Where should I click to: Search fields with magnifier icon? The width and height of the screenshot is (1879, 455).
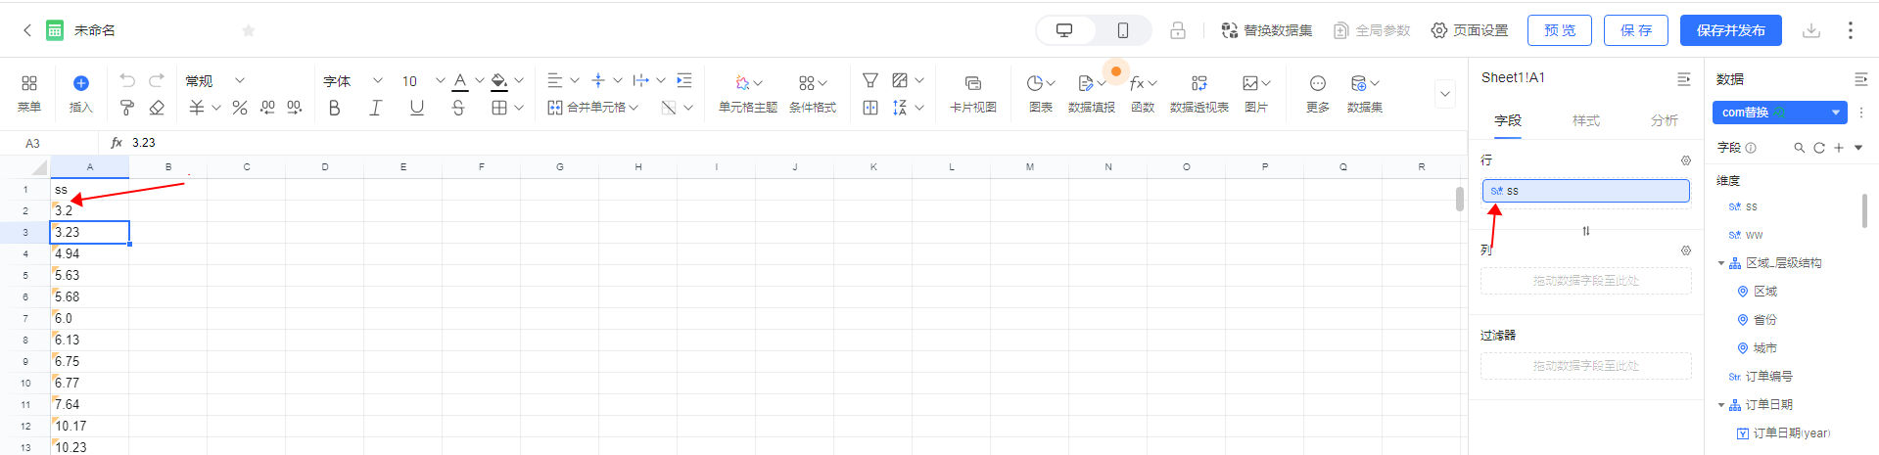pyautogui.click(x=1799, y=148)
